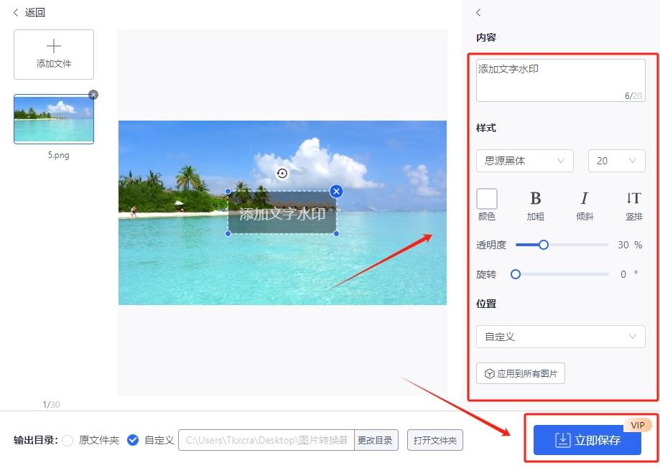Click 打开文件夹 to open output folder
This screenshot has height=468, width=660.
coord(434,440)
